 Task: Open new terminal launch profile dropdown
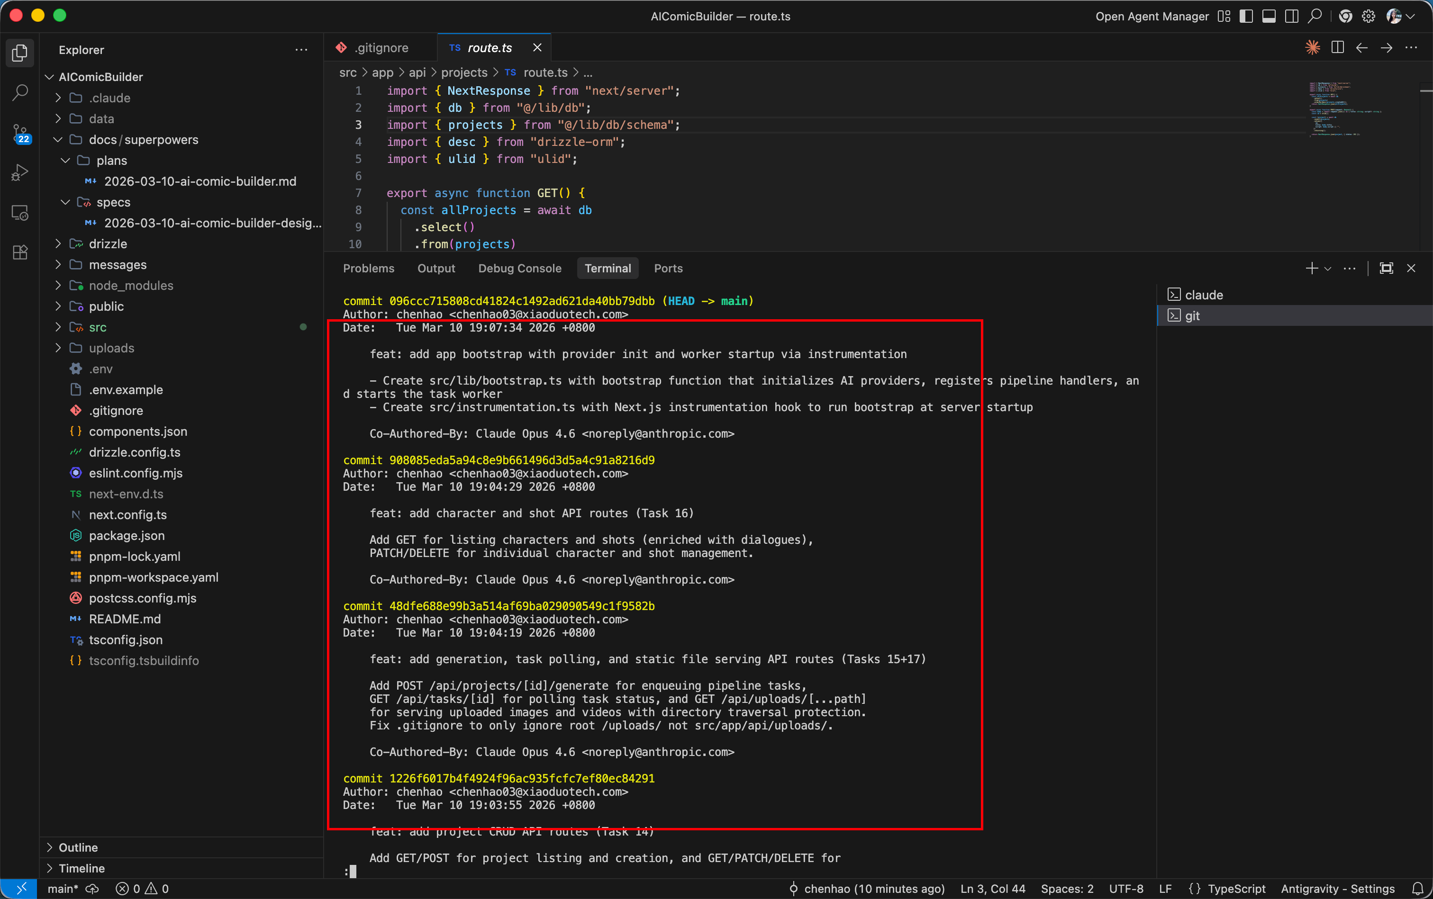pos(1328,269)
